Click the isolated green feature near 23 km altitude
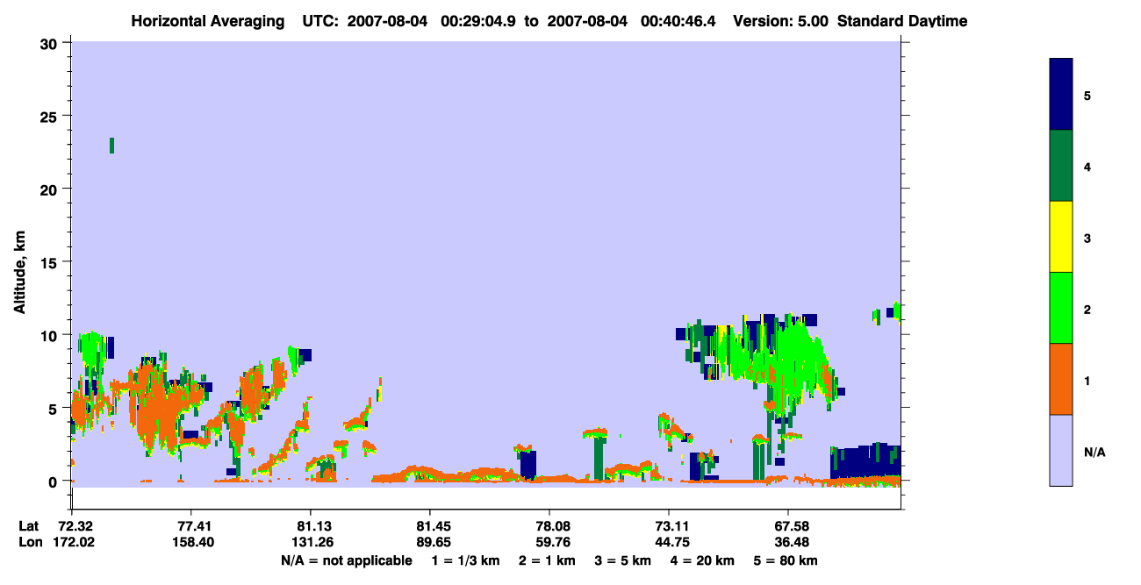1141x585 pixels. point(111,146)
